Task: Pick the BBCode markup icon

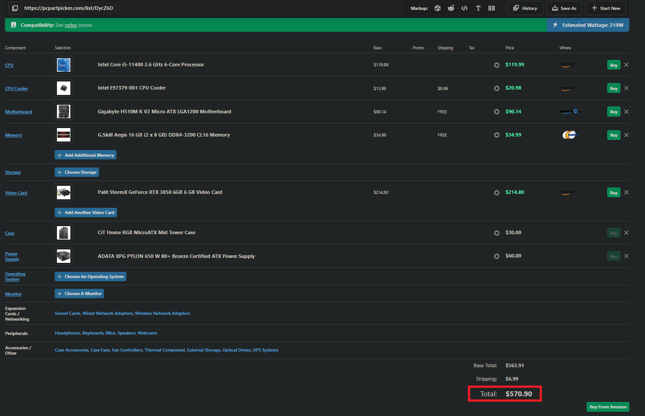Action: (x=492, y=8)
